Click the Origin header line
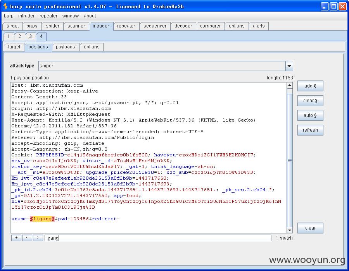The width and height of the screenshot is (349, 271). pos(61,108)
